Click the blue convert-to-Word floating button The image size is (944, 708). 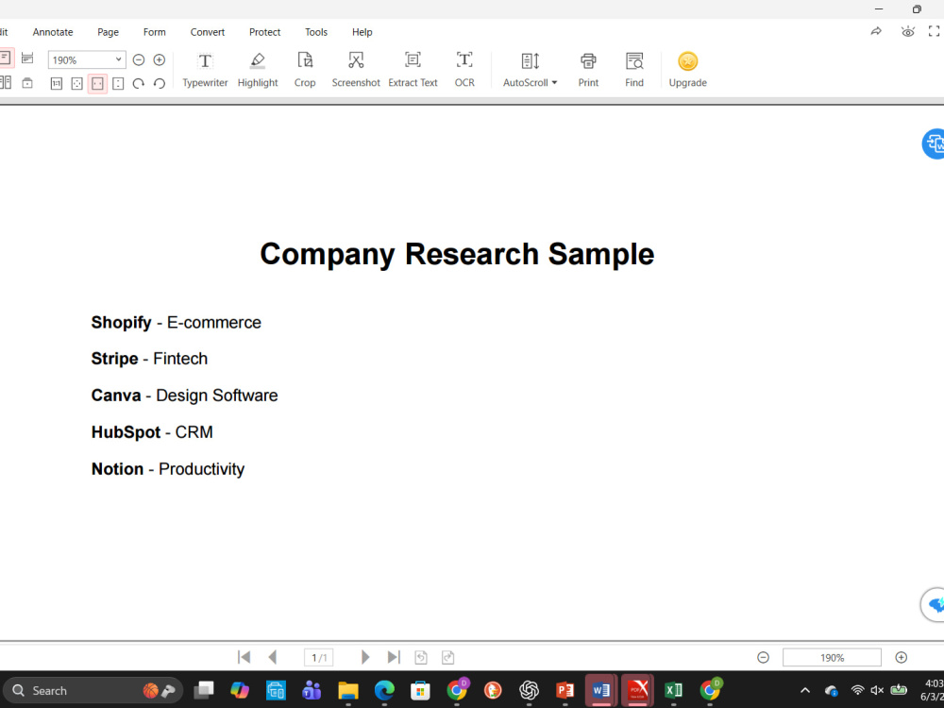tap(934, 143)
